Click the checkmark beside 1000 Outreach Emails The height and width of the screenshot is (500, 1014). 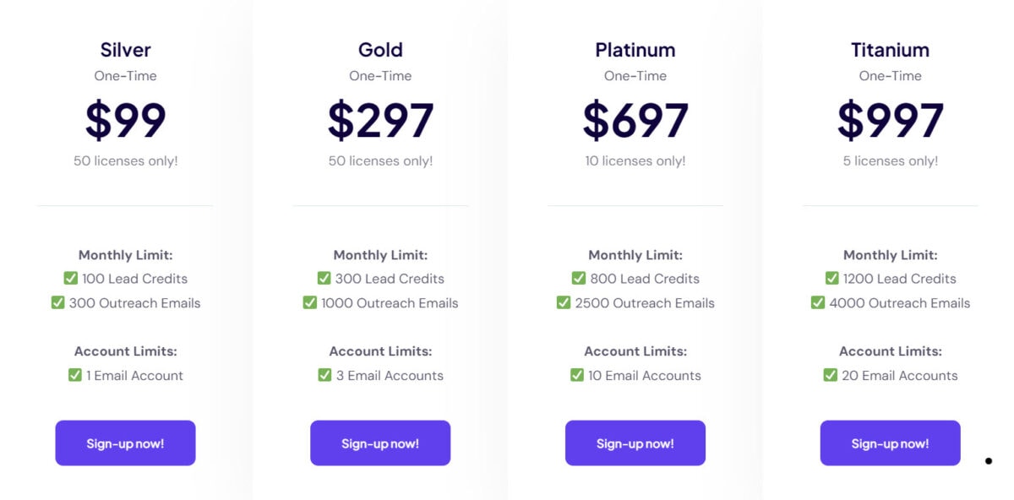(310, 302)
